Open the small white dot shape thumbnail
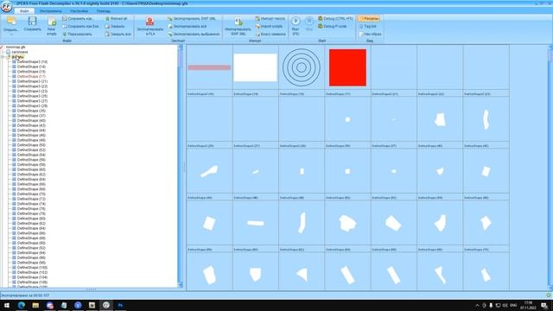The image size is (553, 311). [347, 119]
